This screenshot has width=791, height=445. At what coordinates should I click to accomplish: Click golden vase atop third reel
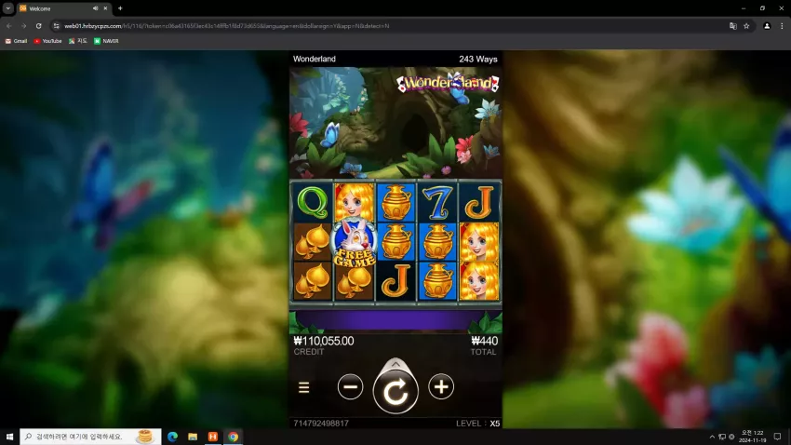pos(395,202)
